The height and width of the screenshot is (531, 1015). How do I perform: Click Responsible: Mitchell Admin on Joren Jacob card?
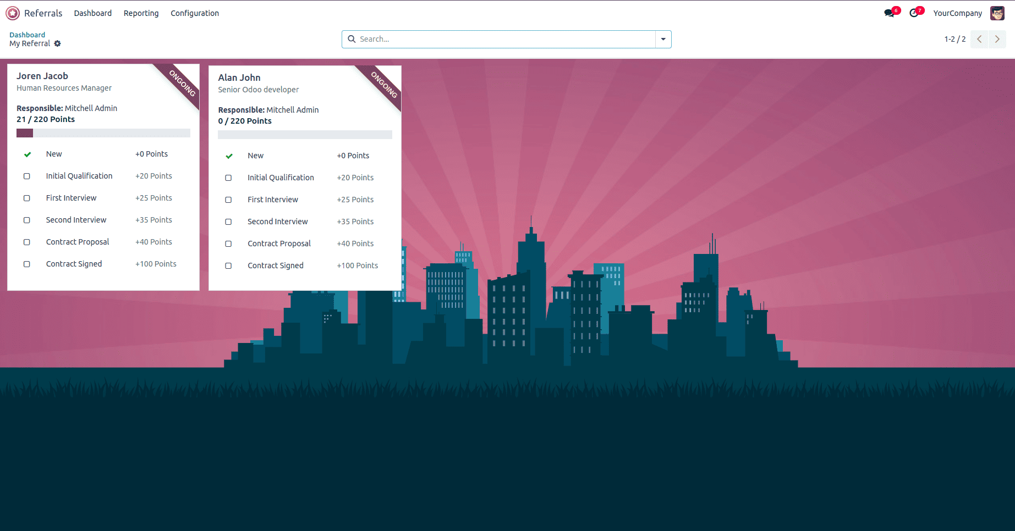(67, 108)
